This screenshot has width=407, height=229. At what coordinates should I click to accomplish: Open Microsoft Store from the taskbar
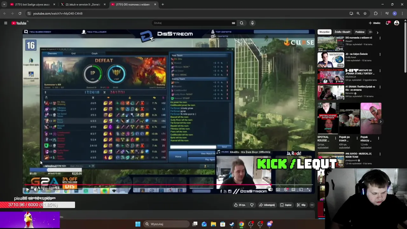(223, 224)
